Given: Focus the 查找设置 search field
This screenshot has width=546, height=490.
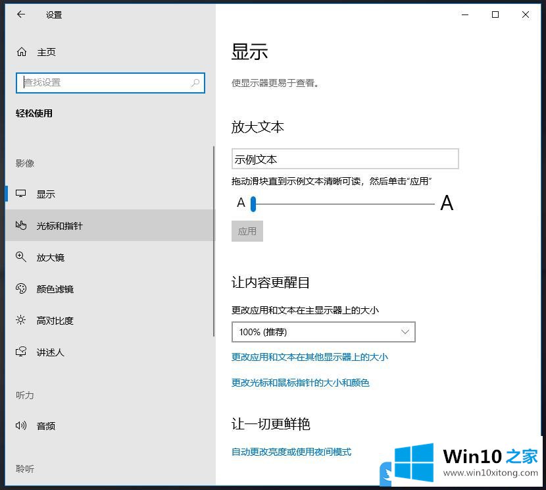Looking at the screenshot, I should [x=105, y=83].
